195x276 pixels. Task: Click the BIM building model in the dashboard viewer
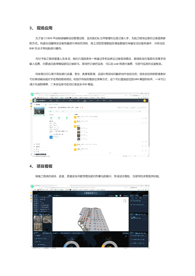coord(93,219)
